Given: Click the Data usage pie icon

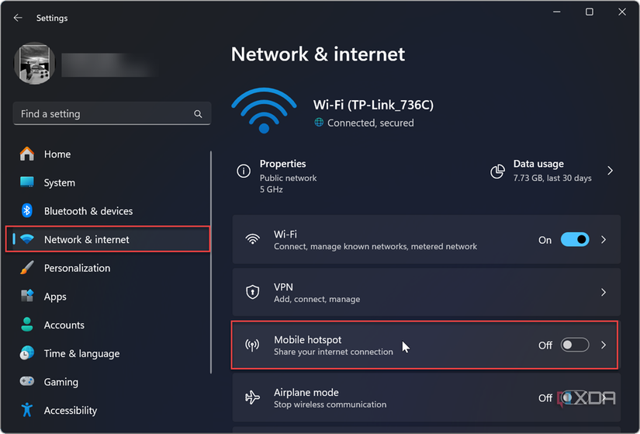Looking at the screenshot, I should [498, 171].
